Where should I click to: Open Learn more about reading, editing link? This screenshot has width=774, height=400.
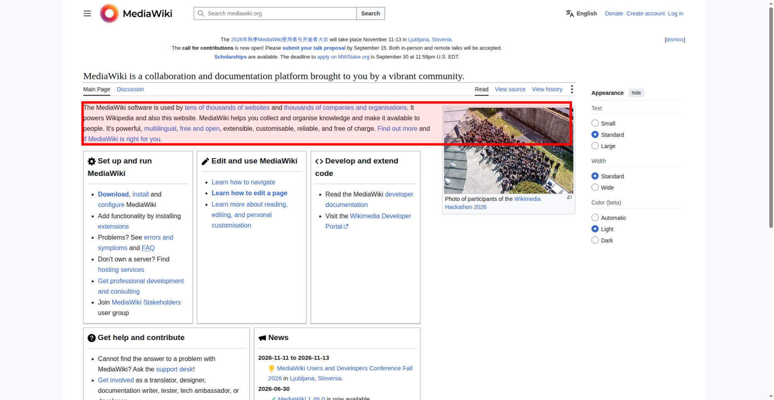[x=250, y=215]
